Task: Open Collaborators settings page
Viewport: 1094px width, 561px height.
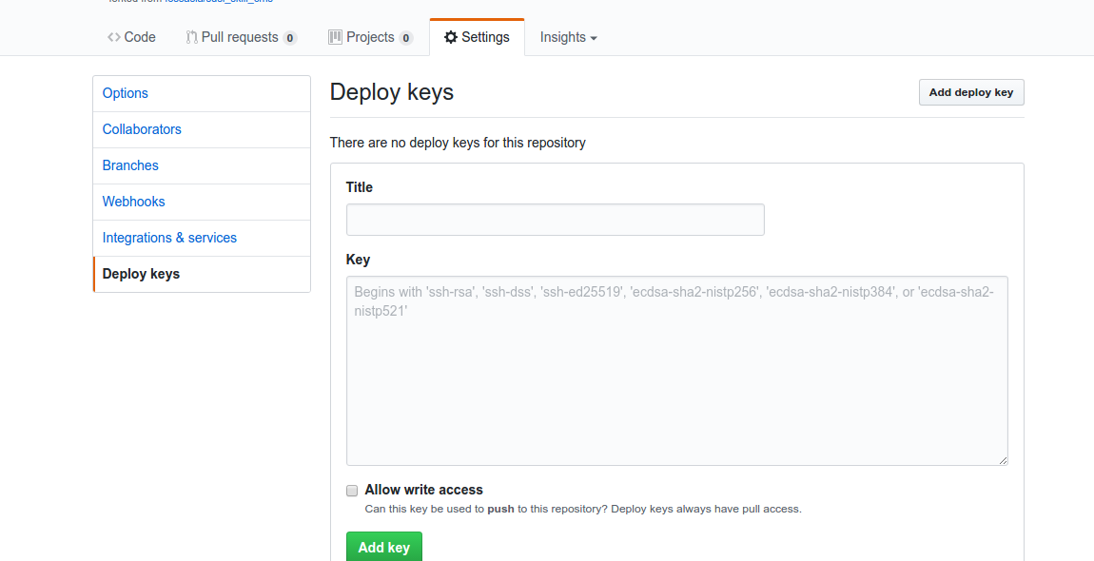Action: click(202, 129)
